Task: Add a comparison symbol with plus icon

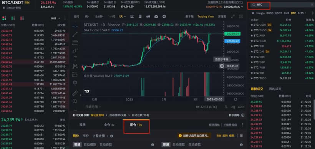Action: [x=164, y=17]
